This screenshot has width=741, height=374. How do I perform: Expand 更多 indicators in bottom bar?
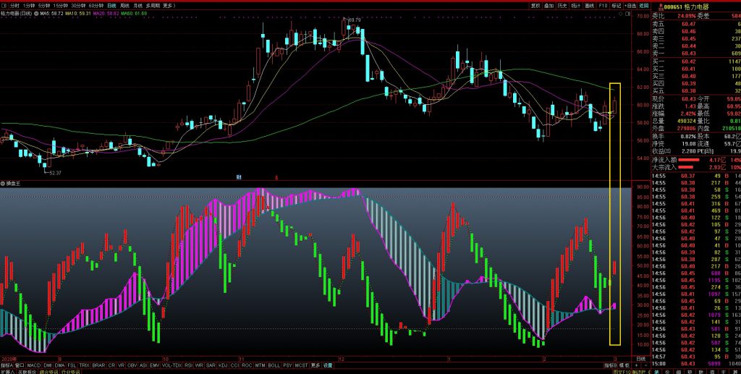pos(316,365)
